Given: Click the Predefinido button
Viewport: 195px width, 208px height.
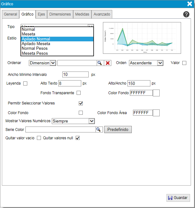Looking at the screenshot, I should [x=118, y=129].
